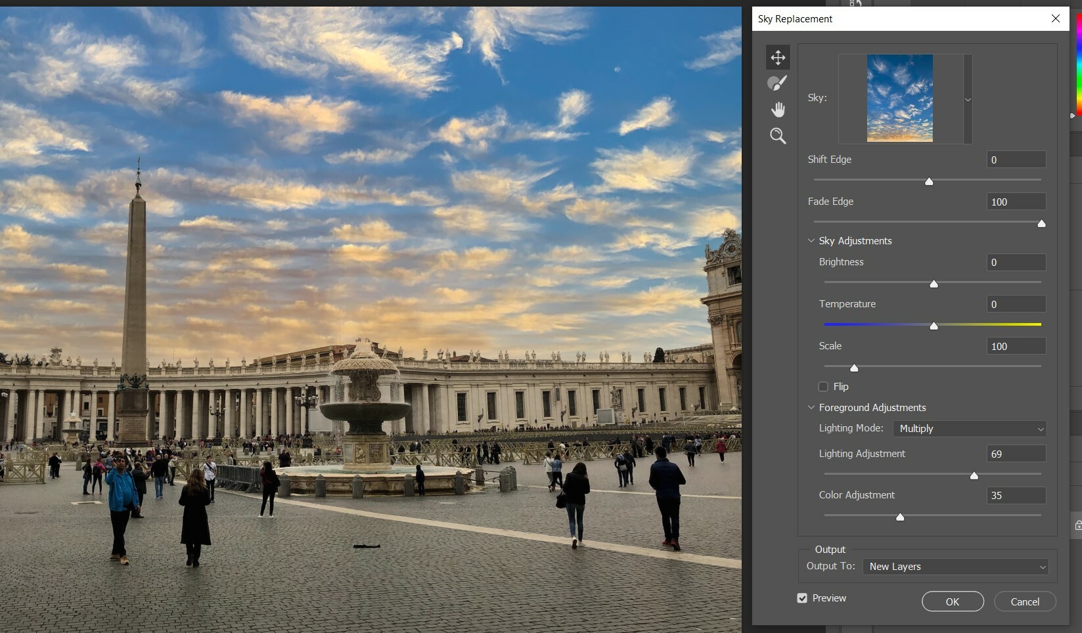Click the Color Adjustment label
Screen dimensions: 1082x633
coord(857,495)
